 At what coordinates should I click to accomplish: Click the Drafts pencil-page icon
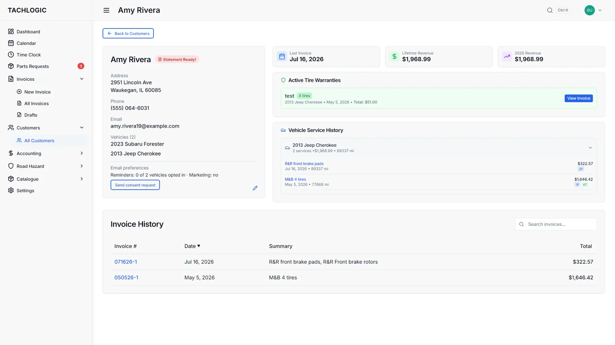coord(19,115)
